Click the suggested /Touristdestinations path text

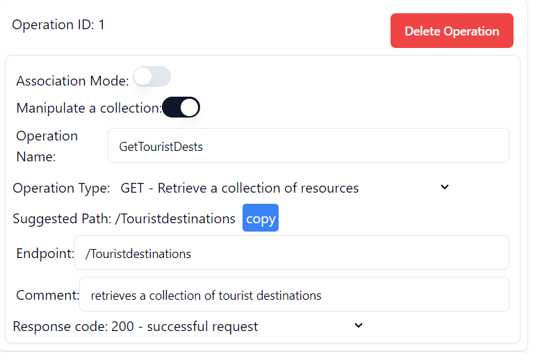[175, 218]
